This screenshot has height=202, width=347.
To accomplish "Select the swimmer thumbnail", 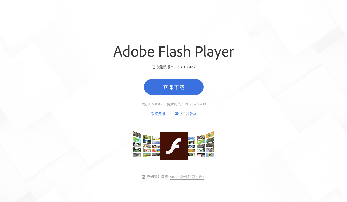I will (201, 150).
